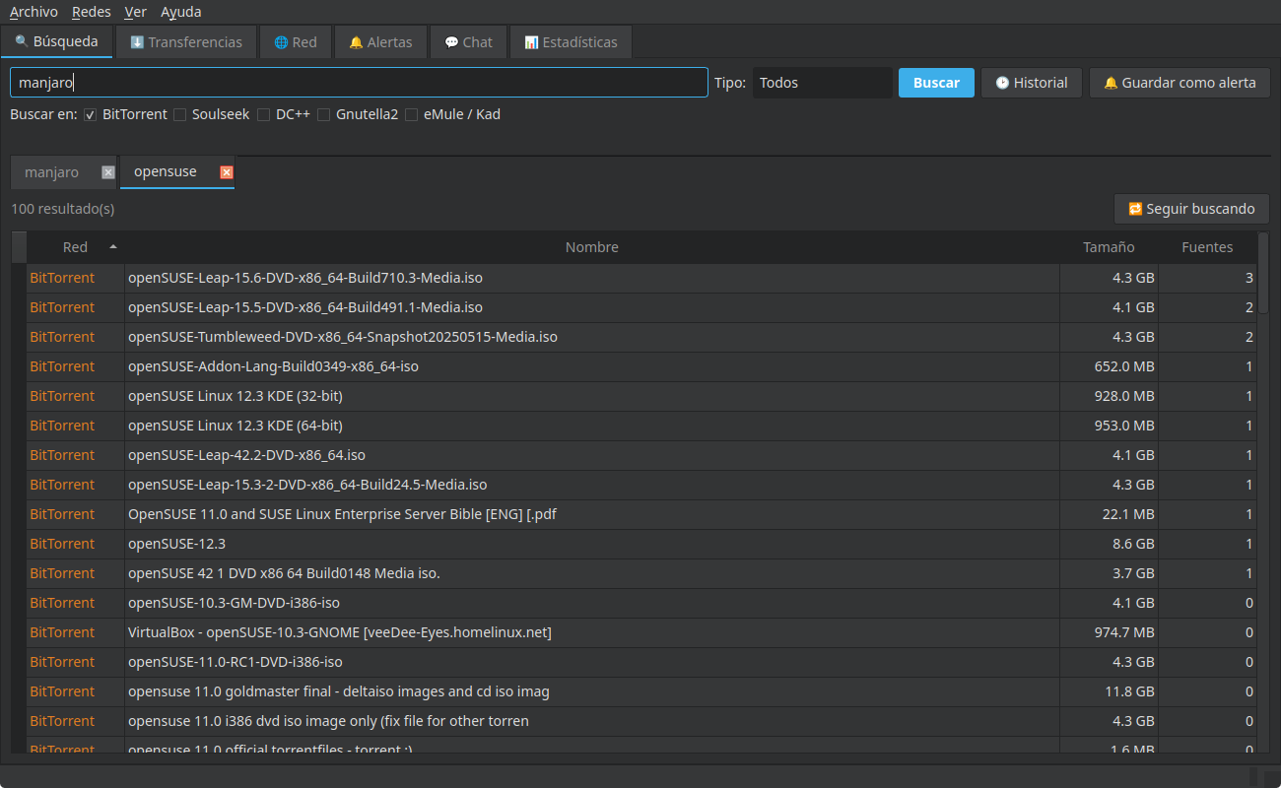Image resolution: width=1281 pixels, height=788 pixels.
Task: Click the search input containing manjaro
Action: 359,83
